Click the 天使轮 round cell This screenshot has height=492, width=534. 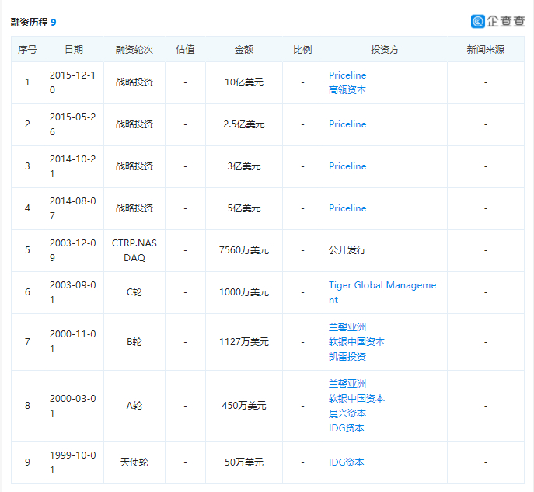coord(134,462)
